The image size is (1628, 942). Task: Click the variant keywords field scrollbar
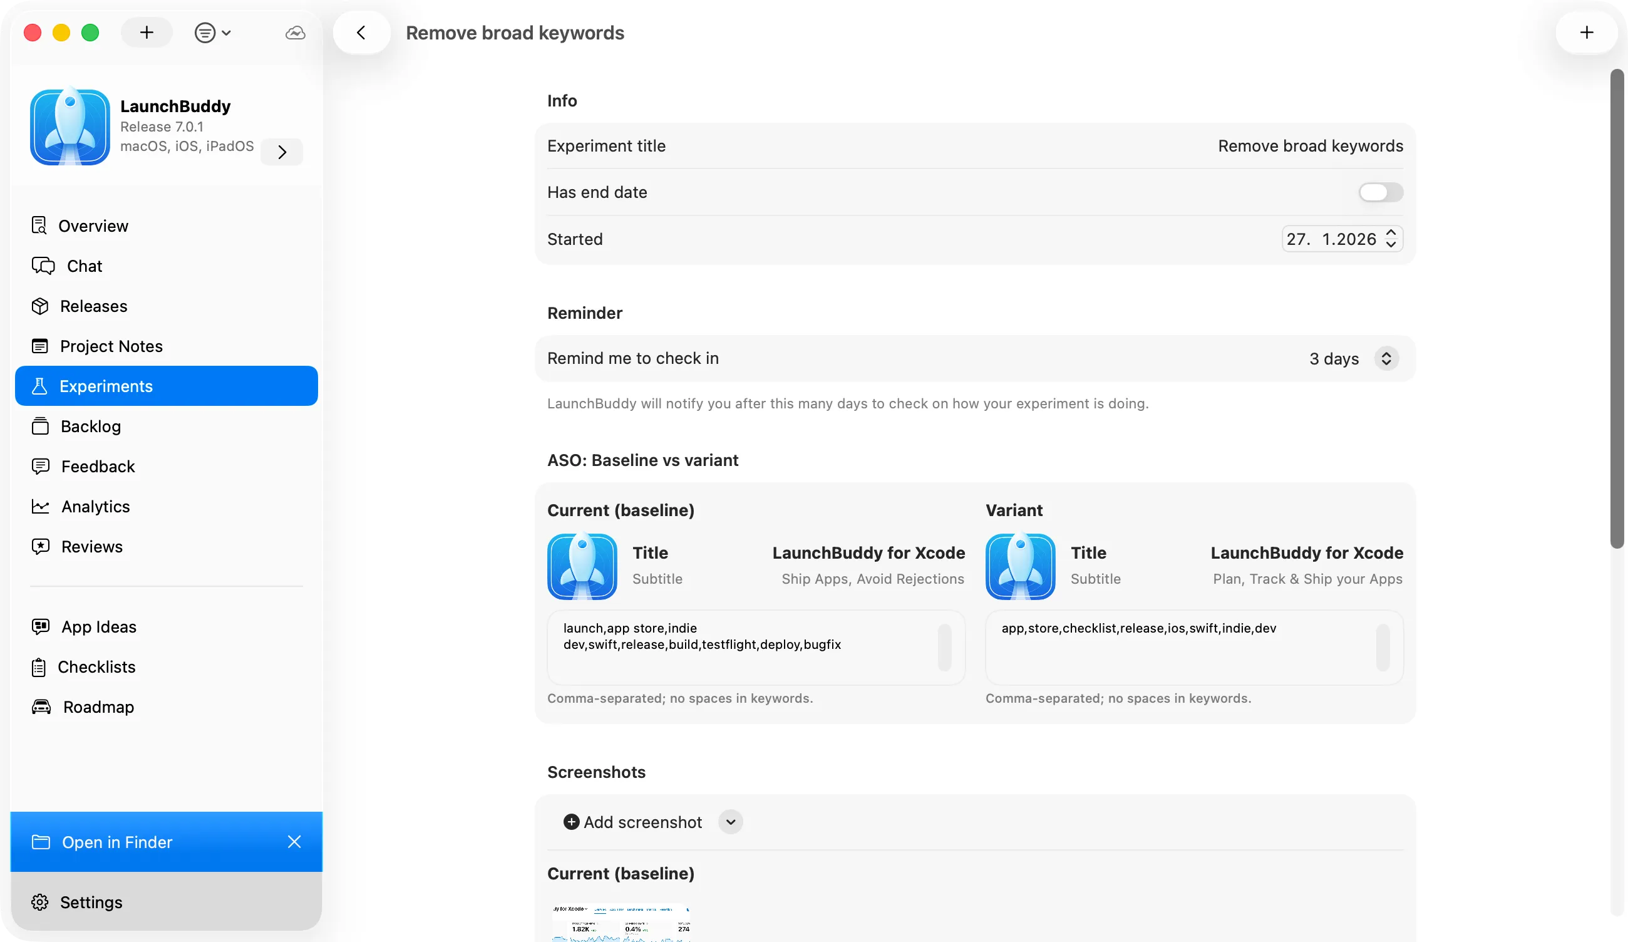pos(1382,647)
